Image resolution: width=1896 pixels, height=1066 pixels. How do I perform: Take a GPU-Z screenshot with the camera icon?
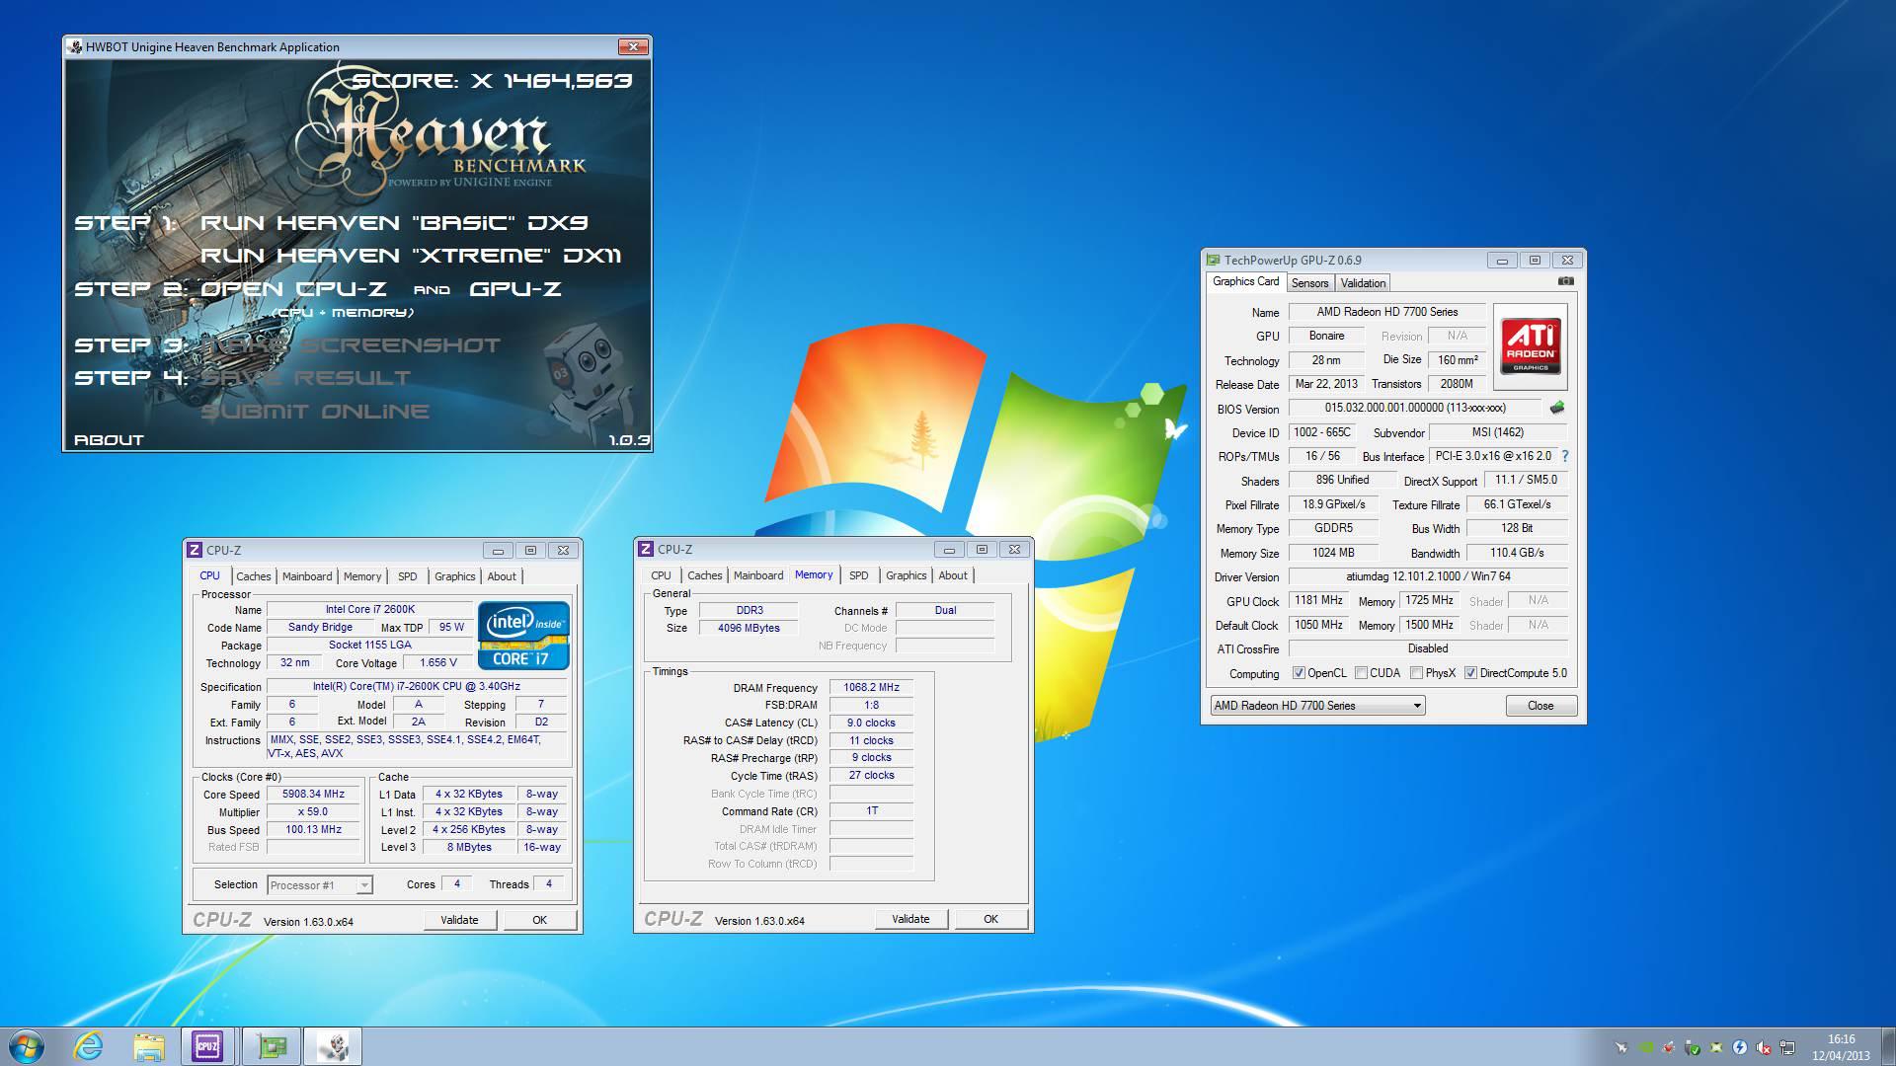1565,281
